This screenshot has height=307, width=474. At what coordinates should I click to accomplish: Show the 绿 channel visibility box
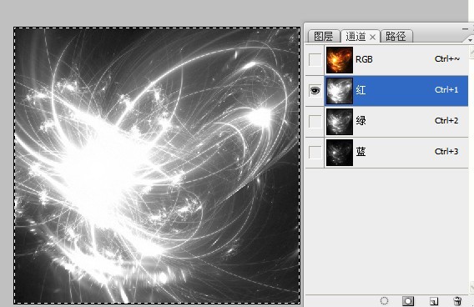pyautogui.click(x=315, y=122)
